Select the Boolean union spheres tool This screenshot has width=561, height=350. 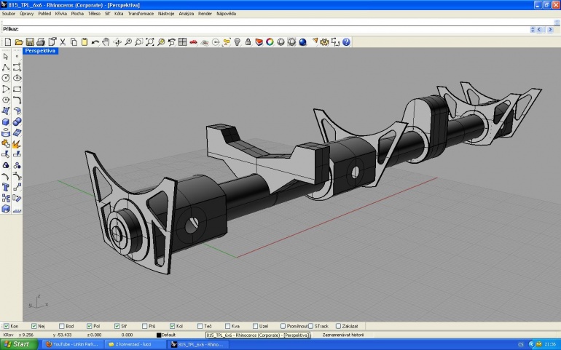(x=17, y=122)
